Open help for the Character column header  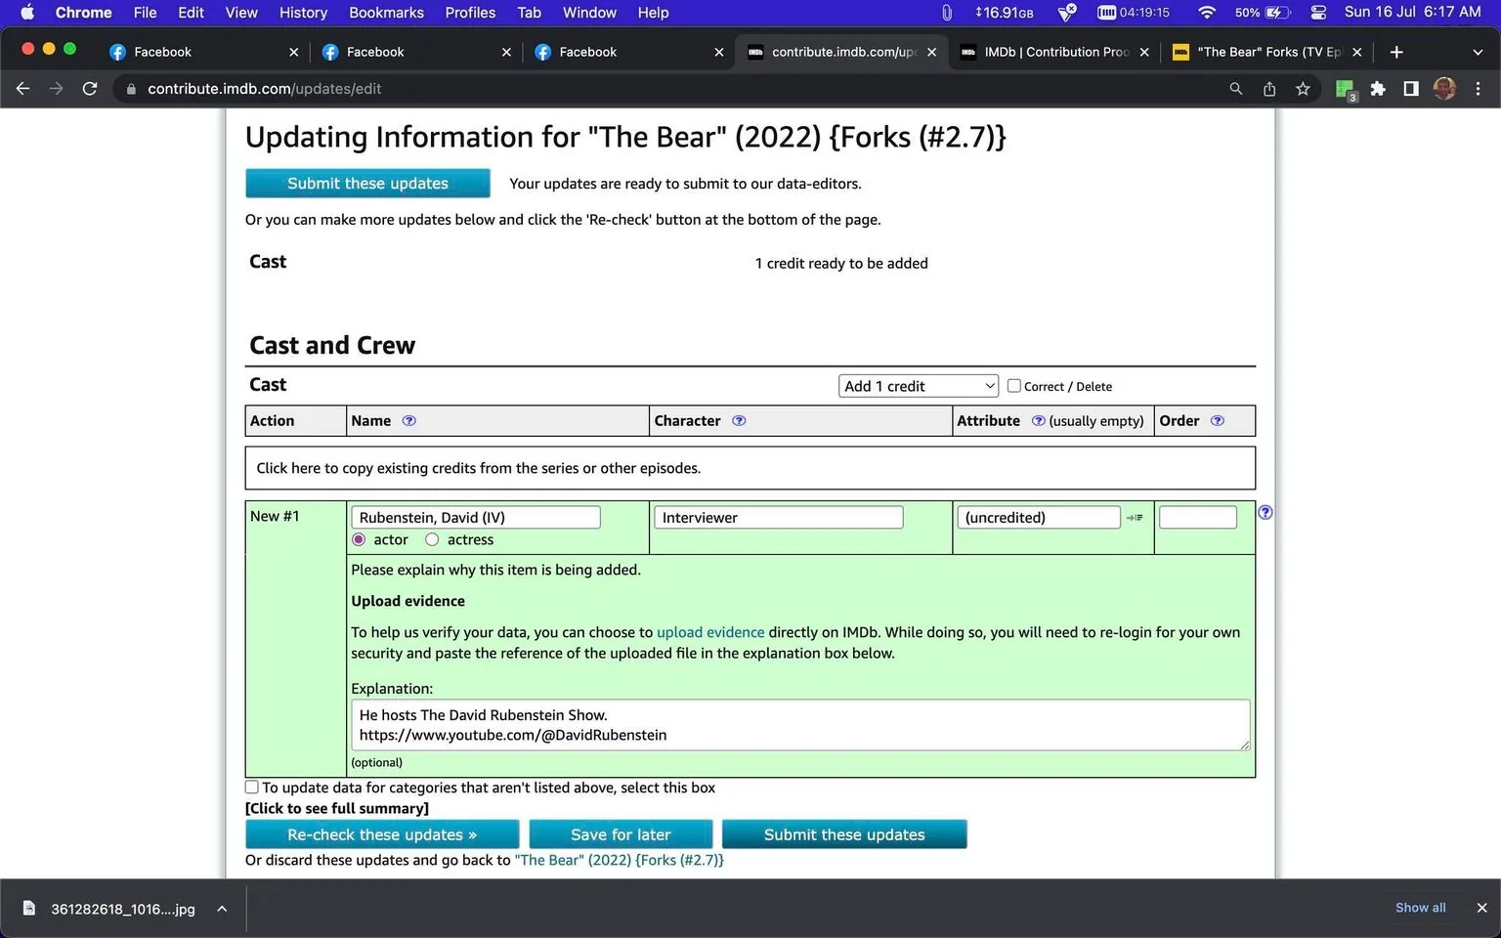[739, 420]
